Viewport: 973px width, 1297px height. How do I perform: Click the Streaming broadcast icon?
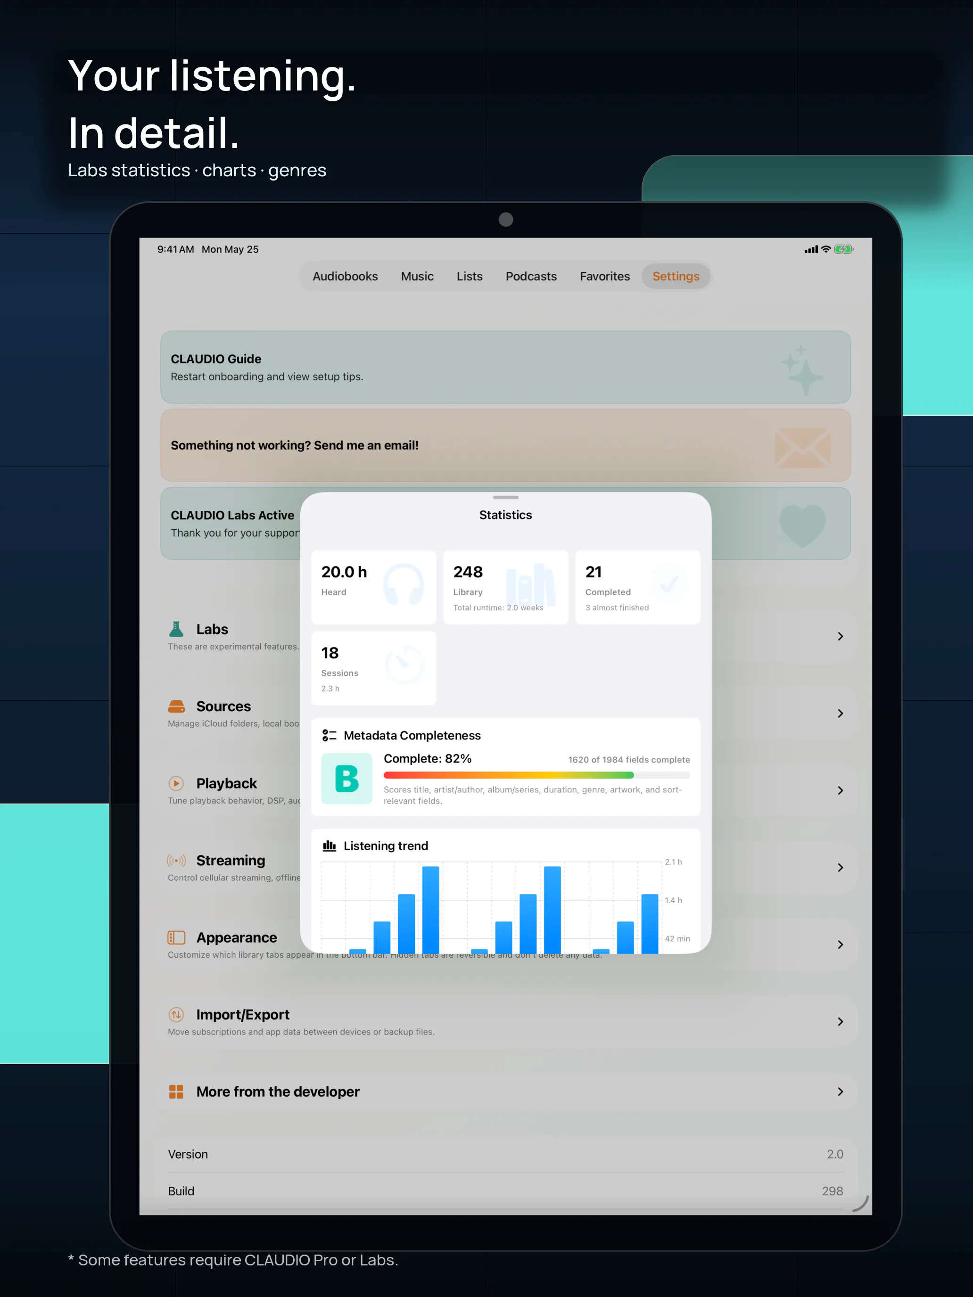tap(176, 860)
